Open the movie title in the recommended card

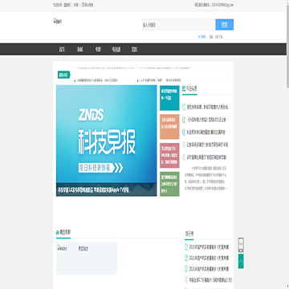pyautogui.click(x=83, y=249)
